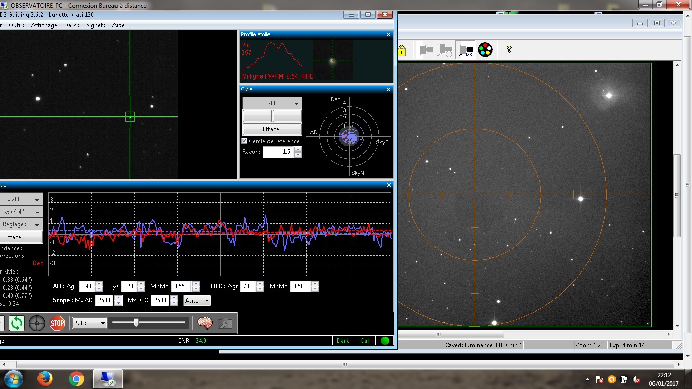Toggle the Cercle de référence checkbox
This screenshot has height=389, width=692.
coord(244,141)
